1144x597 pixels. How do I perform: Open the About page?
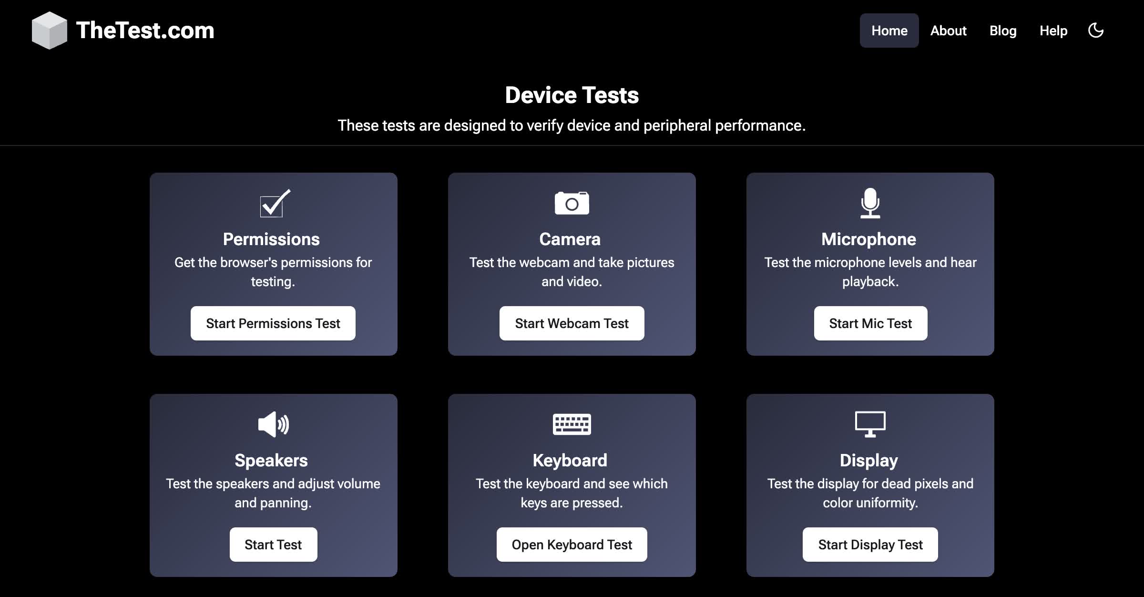[x=948, y=31]
